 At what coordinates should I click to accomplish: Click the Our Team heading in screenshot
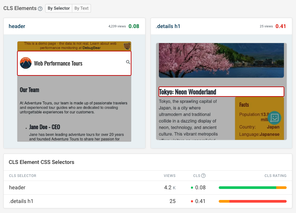[x=29, y=90]
